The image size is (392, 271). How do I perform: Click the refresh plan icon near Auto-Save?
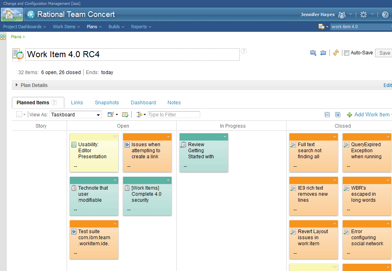[x=336, y=53]
